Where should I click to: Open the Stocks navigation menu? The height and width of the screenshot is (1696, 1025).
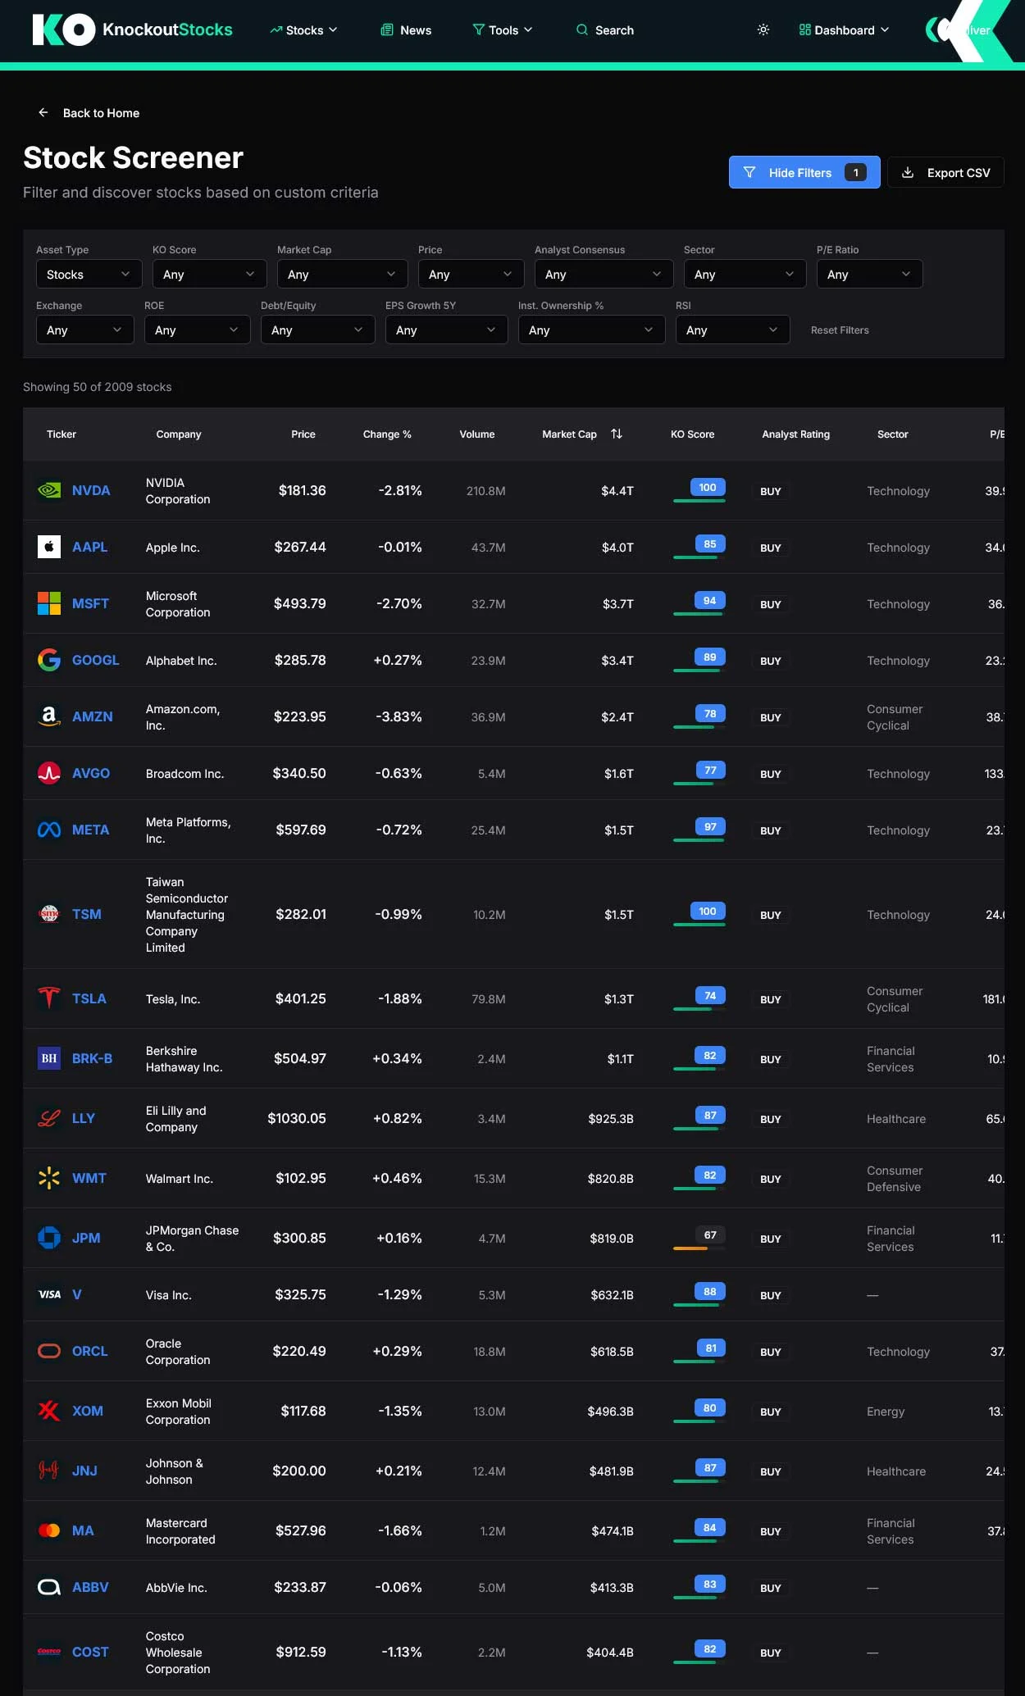(x=303, y=30)
